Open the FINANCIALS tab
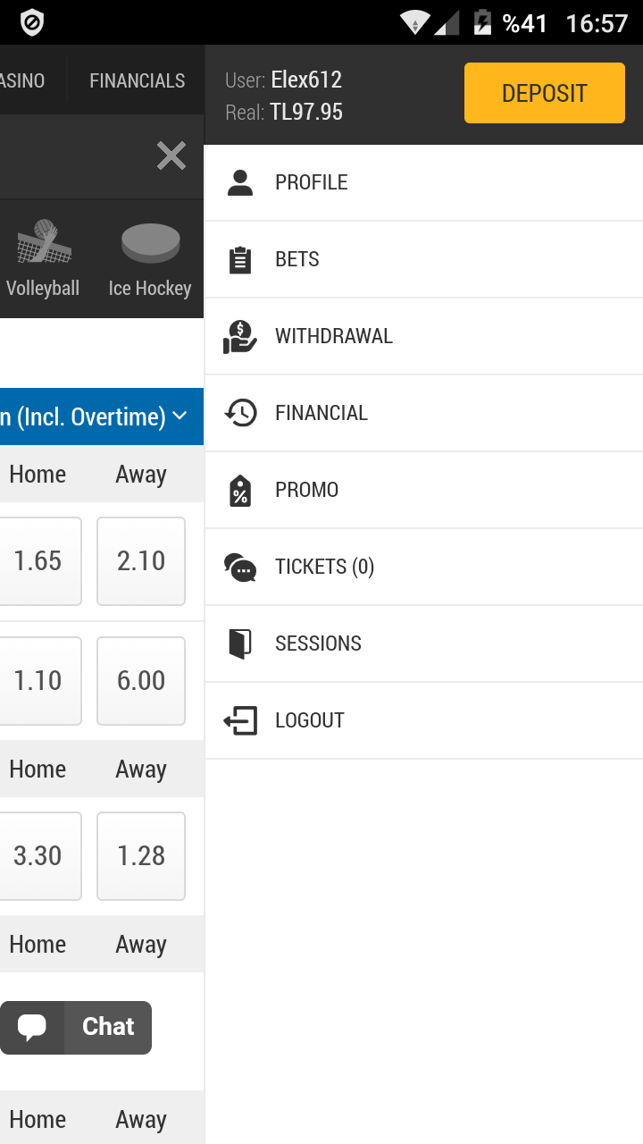Screen dimensions: 643x1144 (138, 80)
